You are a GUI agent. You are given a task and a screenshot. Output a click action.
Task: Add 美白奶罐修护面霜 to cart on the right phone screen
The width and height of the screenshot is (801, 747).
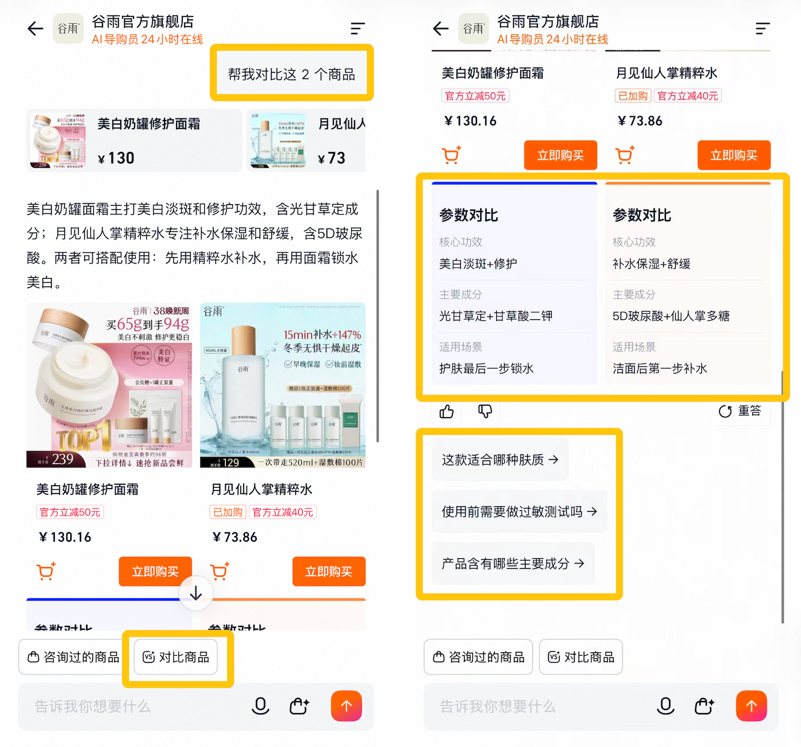451,155
